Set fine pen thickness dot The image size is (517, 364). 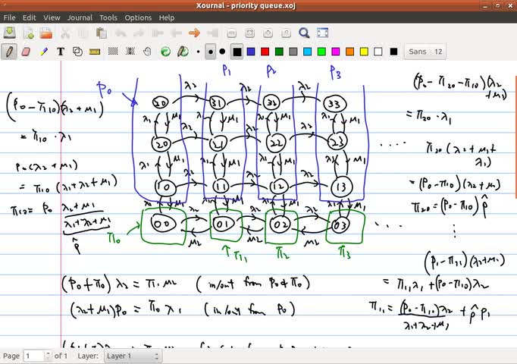point(198,52)
